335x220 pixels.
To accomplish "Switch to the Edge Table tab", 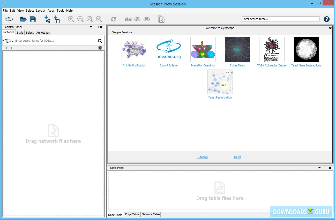I will [132, 214].
